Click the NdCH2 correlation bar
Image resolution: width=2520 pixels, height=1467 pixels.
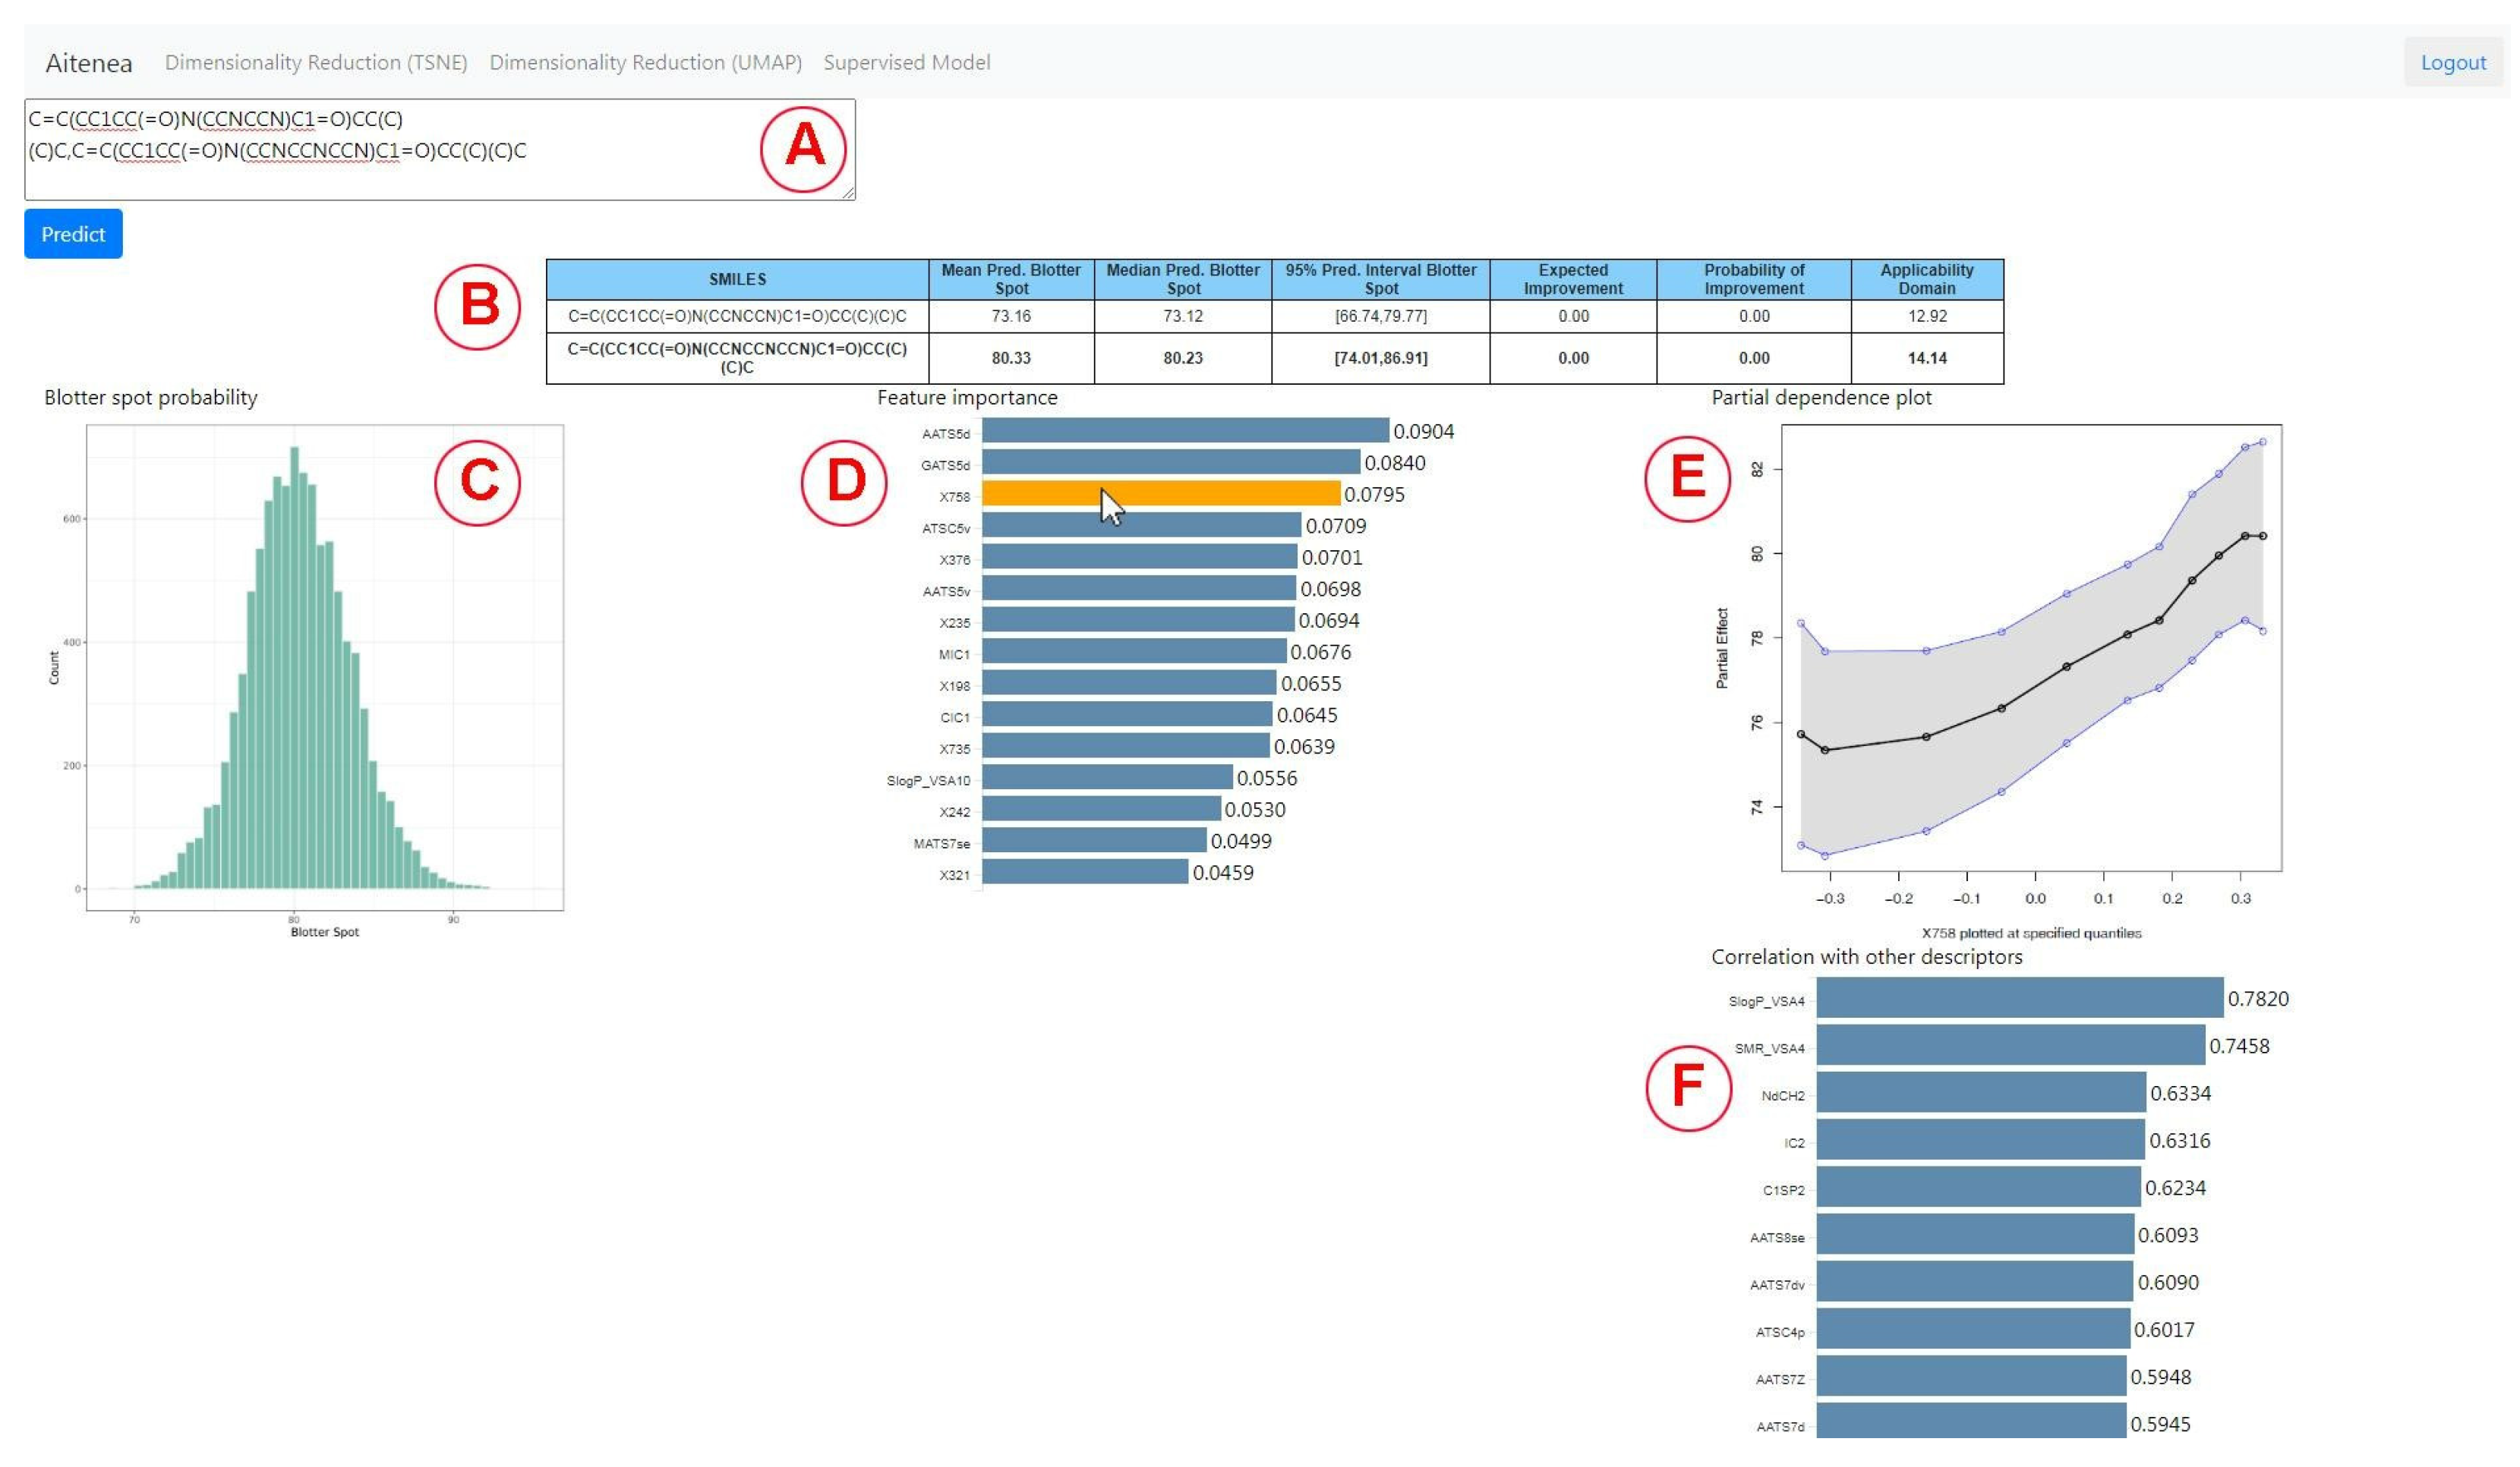1980,1094
